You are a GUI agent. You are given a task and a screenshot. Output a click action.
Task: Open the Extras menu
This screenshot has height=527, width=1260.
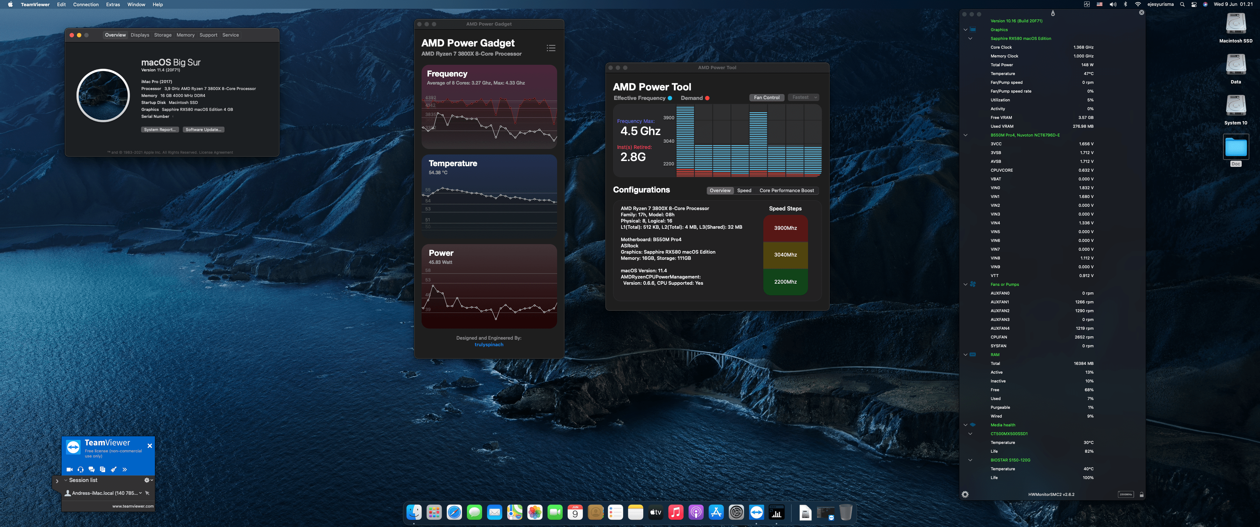point(113,4)
